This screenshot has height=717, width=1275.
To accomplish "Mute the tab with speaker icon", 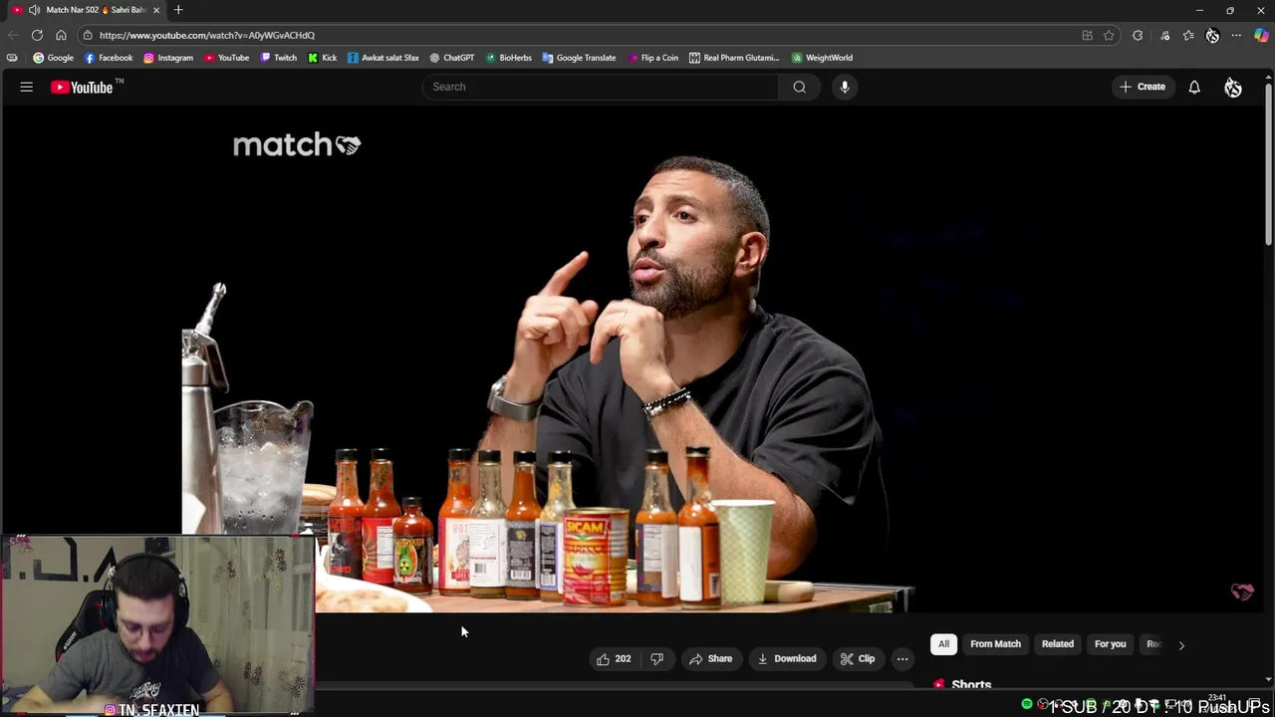I will 35,10.
